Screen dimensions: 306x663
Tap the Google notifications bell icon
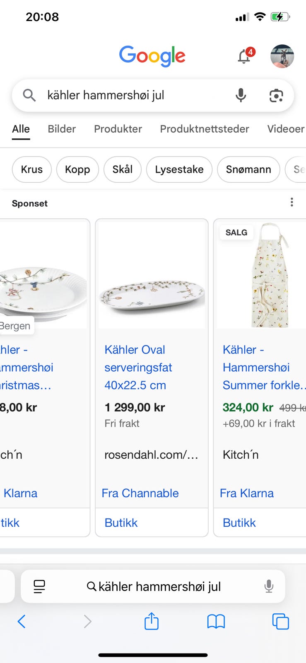(244, 56)
